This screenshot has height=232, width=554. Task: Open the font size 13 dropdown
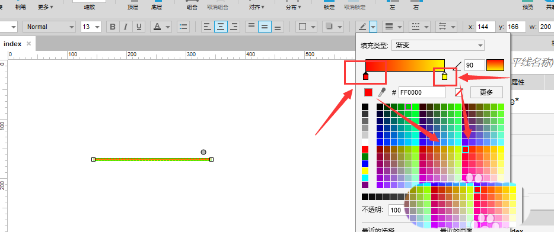point(91,27)
